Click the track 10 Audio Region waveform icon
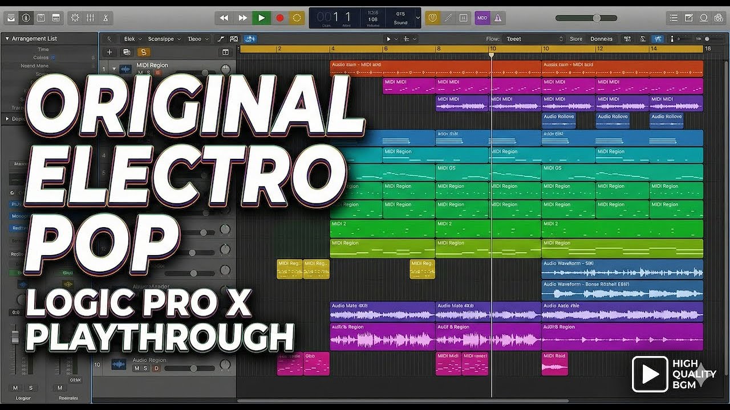 tap(119, 364)
